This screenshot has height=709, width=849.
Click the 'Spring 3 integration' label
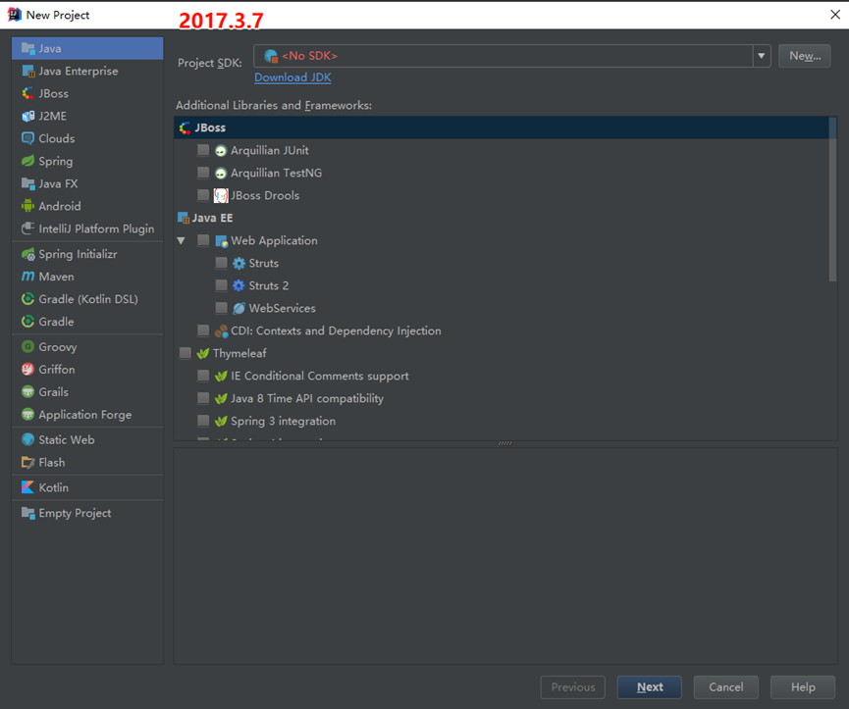click(284, 421)
